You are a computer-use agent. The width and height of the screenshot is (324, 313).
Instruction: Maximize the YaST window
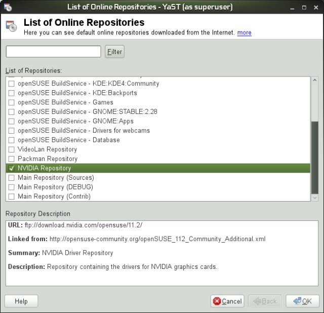coord(304,8)
